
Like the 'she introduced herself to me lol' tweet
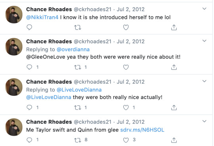[126, 28]
